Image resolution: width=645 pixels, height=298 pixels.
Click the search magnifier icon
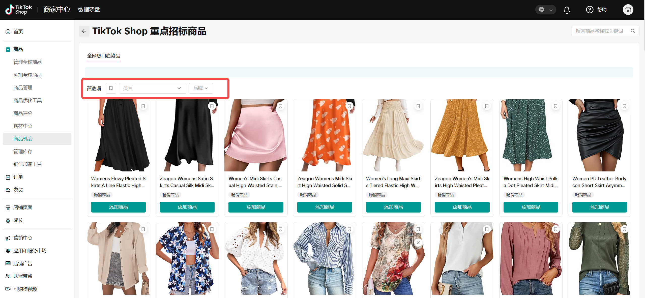click(633, 31)
